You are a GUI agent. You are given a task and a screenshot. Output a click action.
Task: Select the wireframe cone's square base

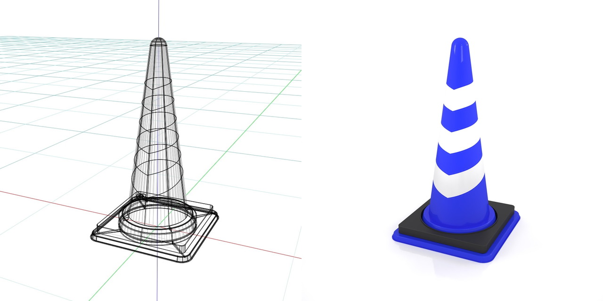click(155, 228)
